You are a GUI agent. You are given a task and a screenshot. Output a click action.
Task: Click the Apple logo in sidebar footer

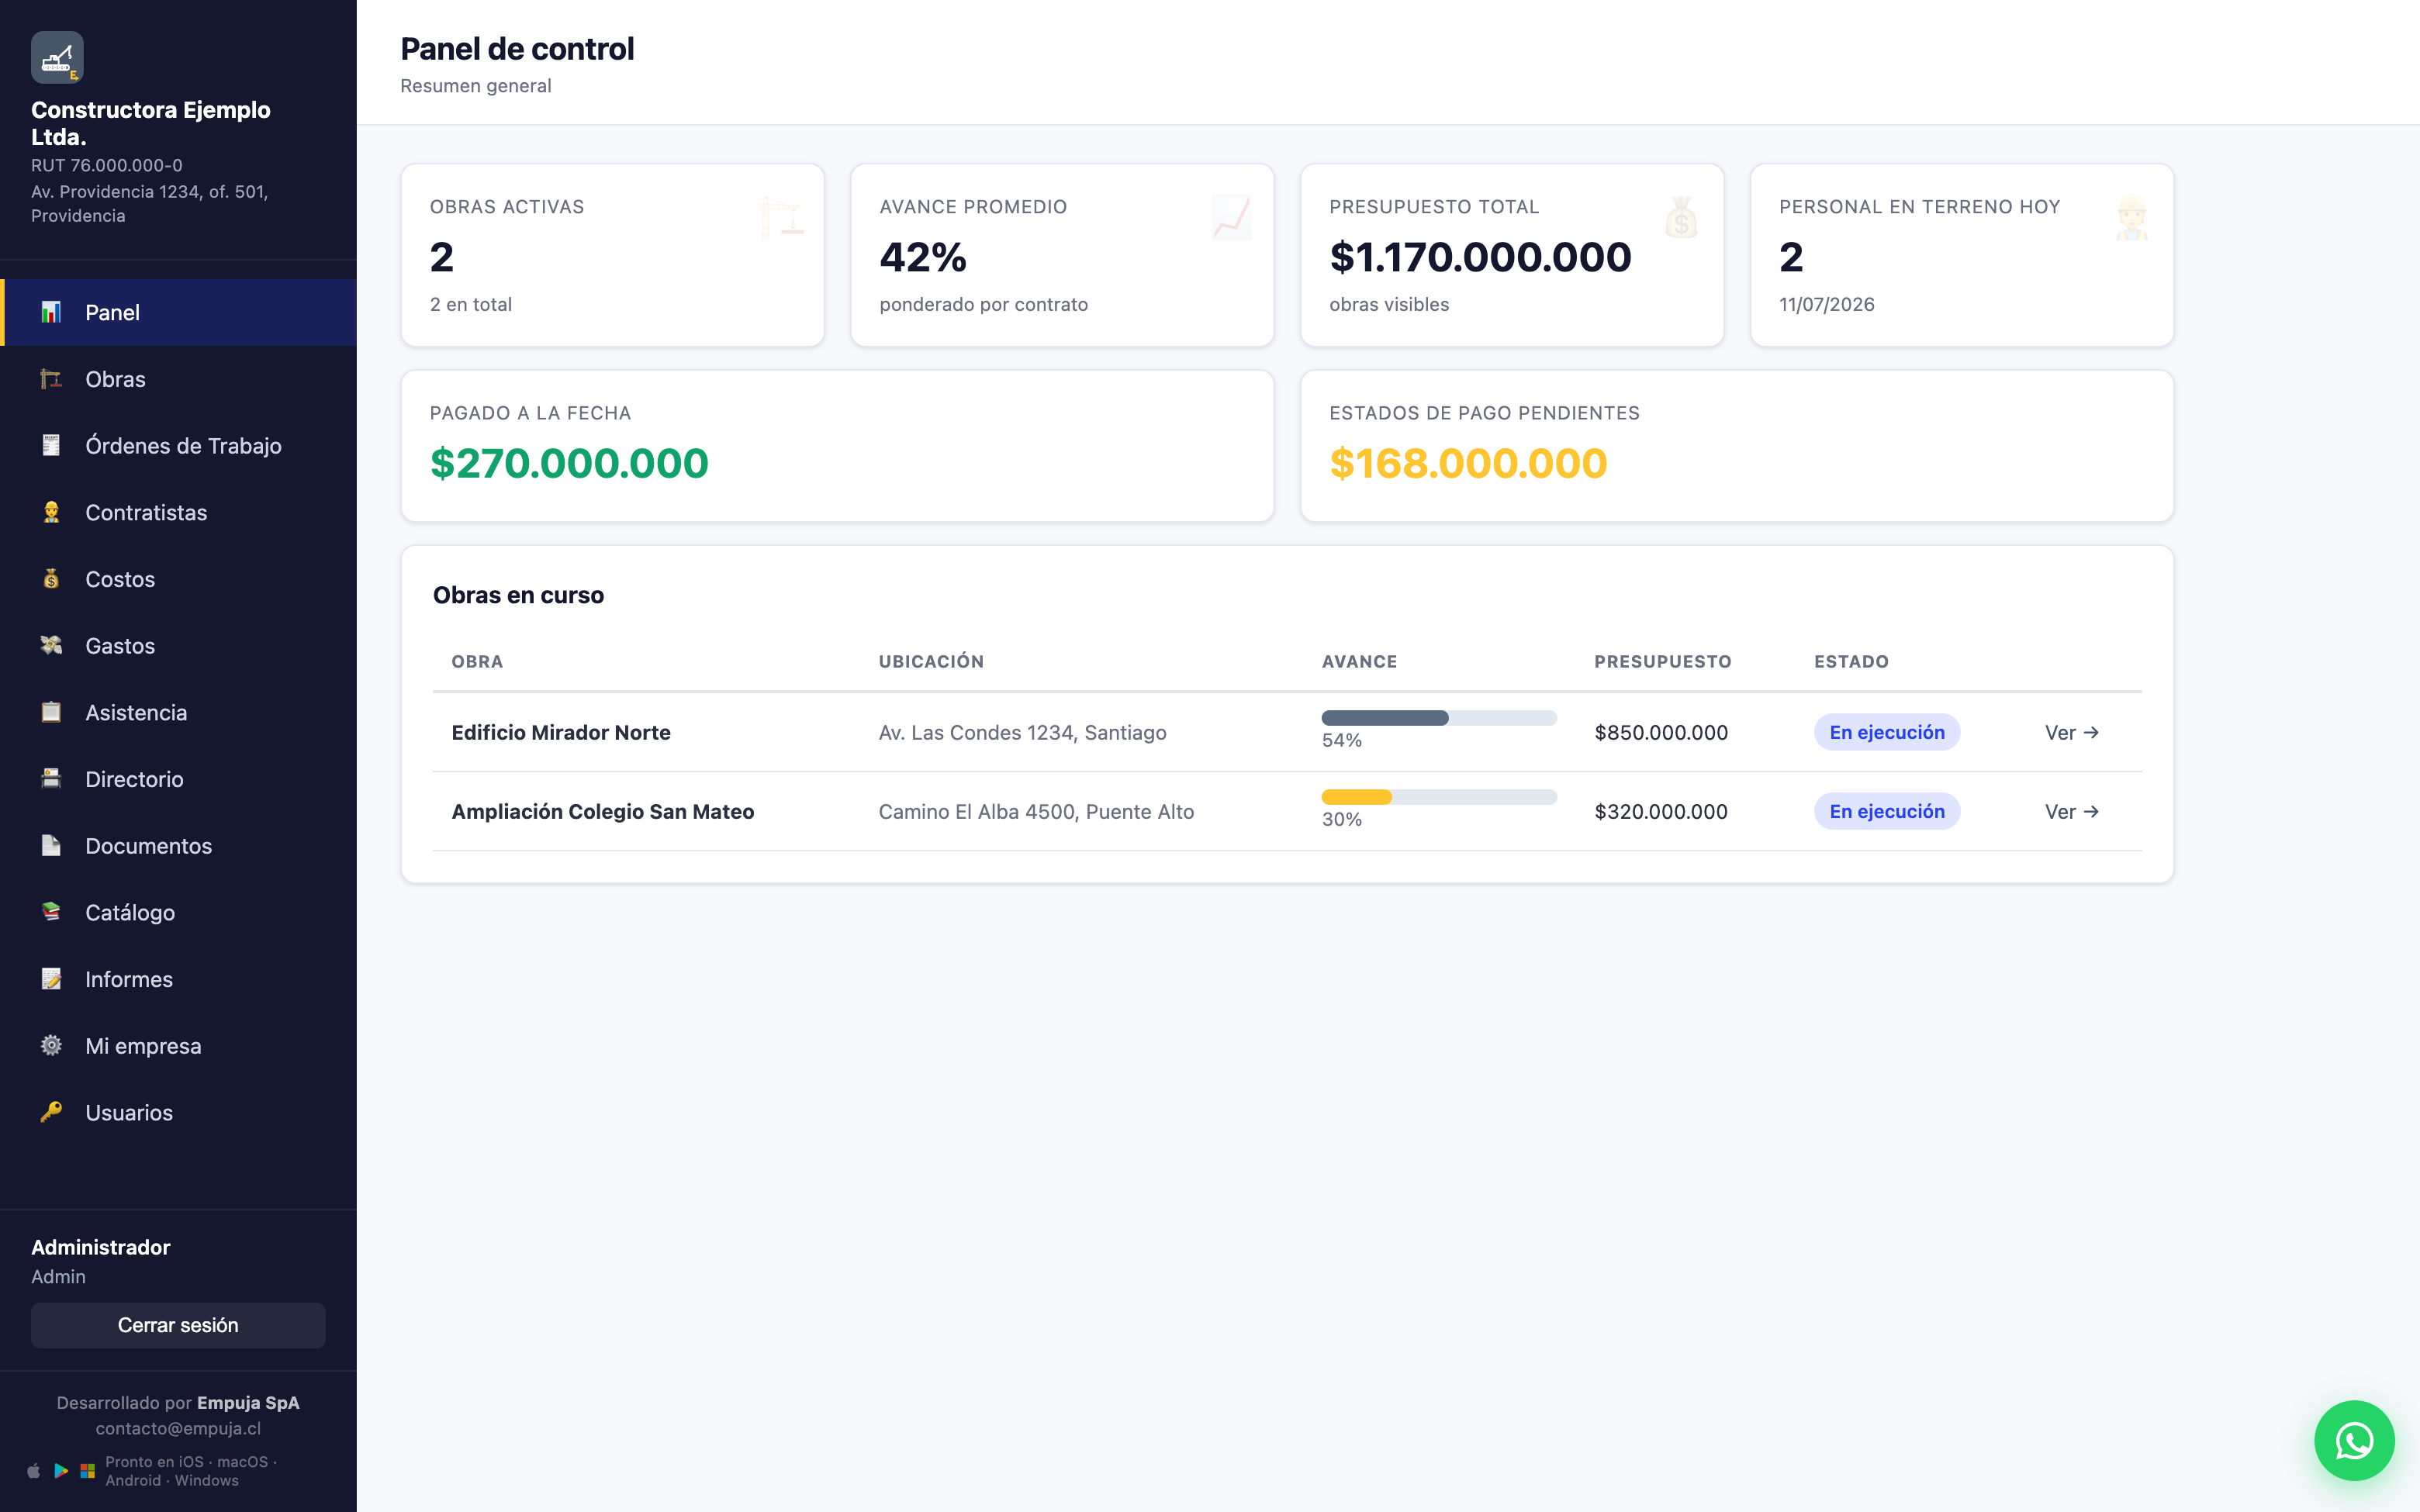(34, 1471)
